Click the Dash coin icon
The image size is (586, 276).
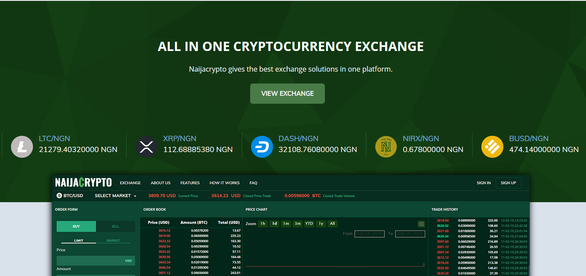262,147
